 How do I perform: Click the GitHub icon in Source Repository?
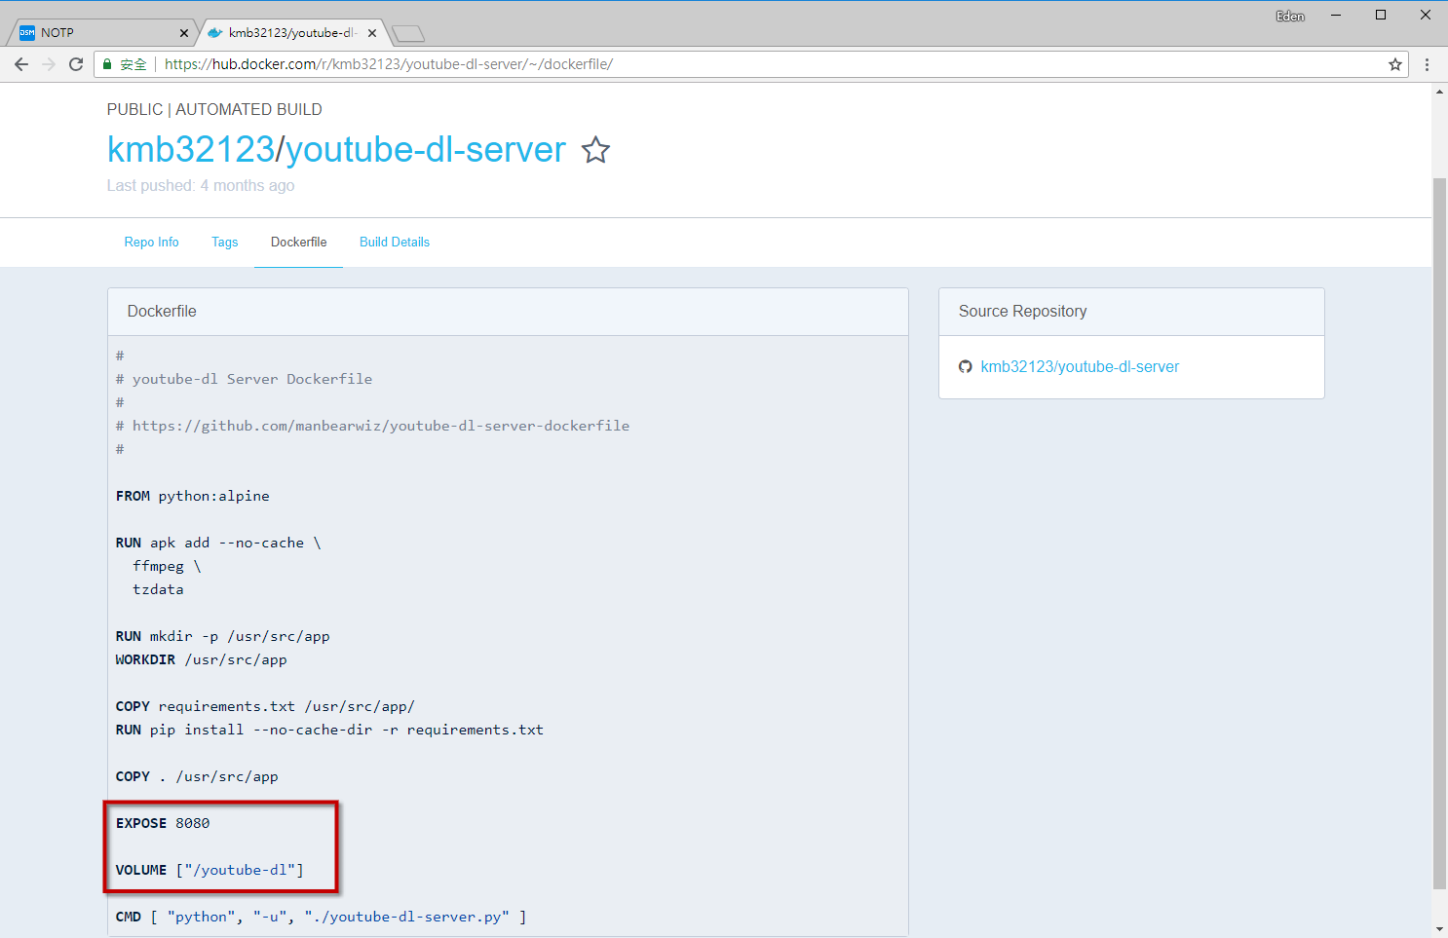click(966, 367)
